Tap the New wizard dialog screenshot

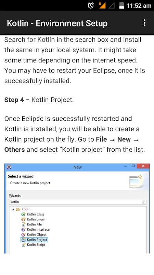click(x=77, y=209)
